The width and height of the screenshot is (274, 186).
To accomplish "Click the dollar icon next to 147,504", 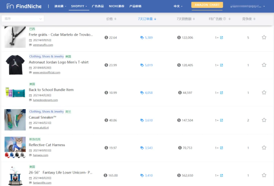I will point(179,120).
